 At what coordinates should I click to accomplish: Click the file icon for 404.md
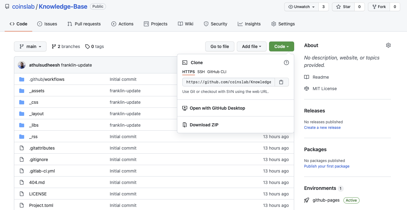pos(22,182)
